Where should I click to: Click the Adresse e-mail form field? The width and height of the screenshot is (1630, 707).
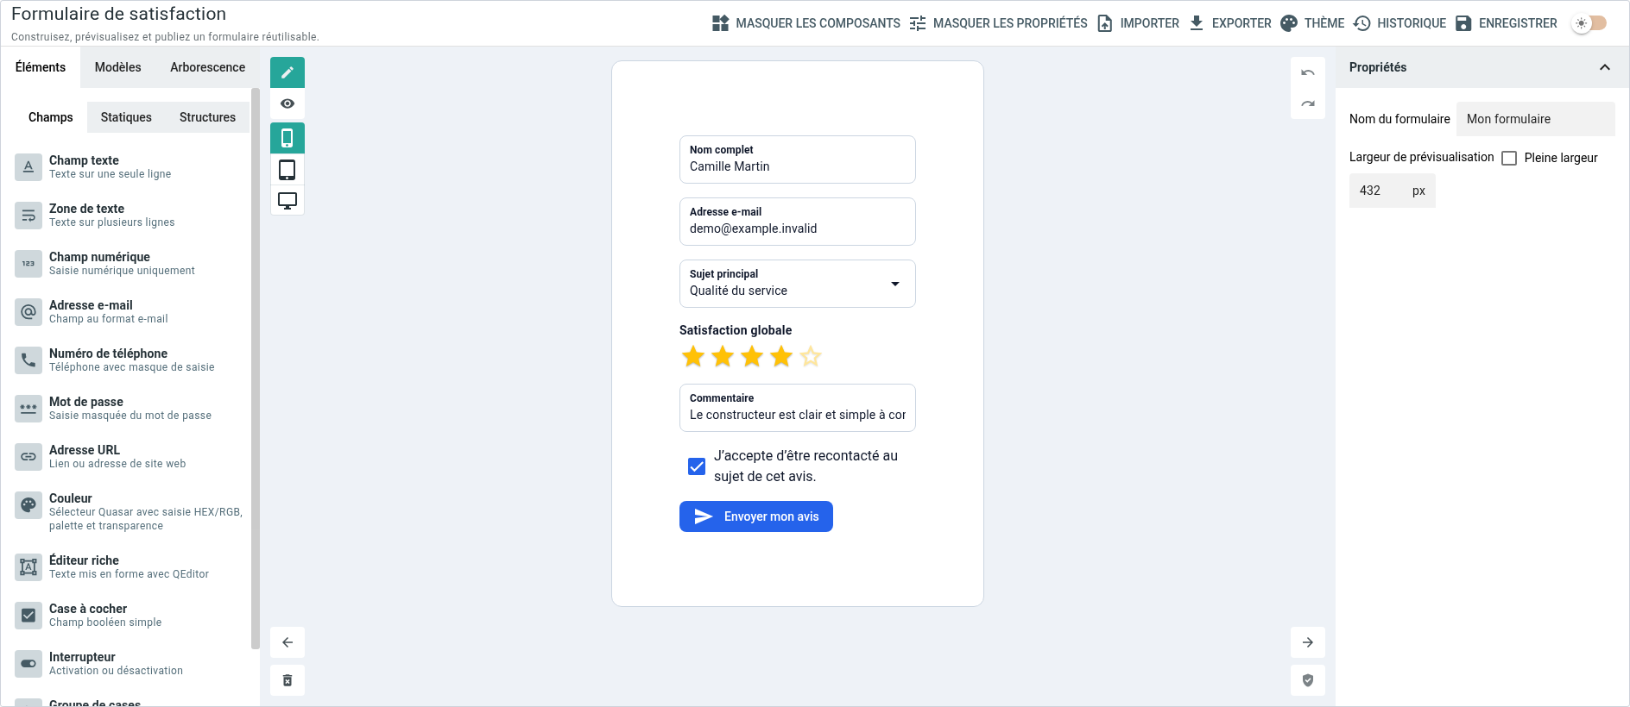coord(798,222)
